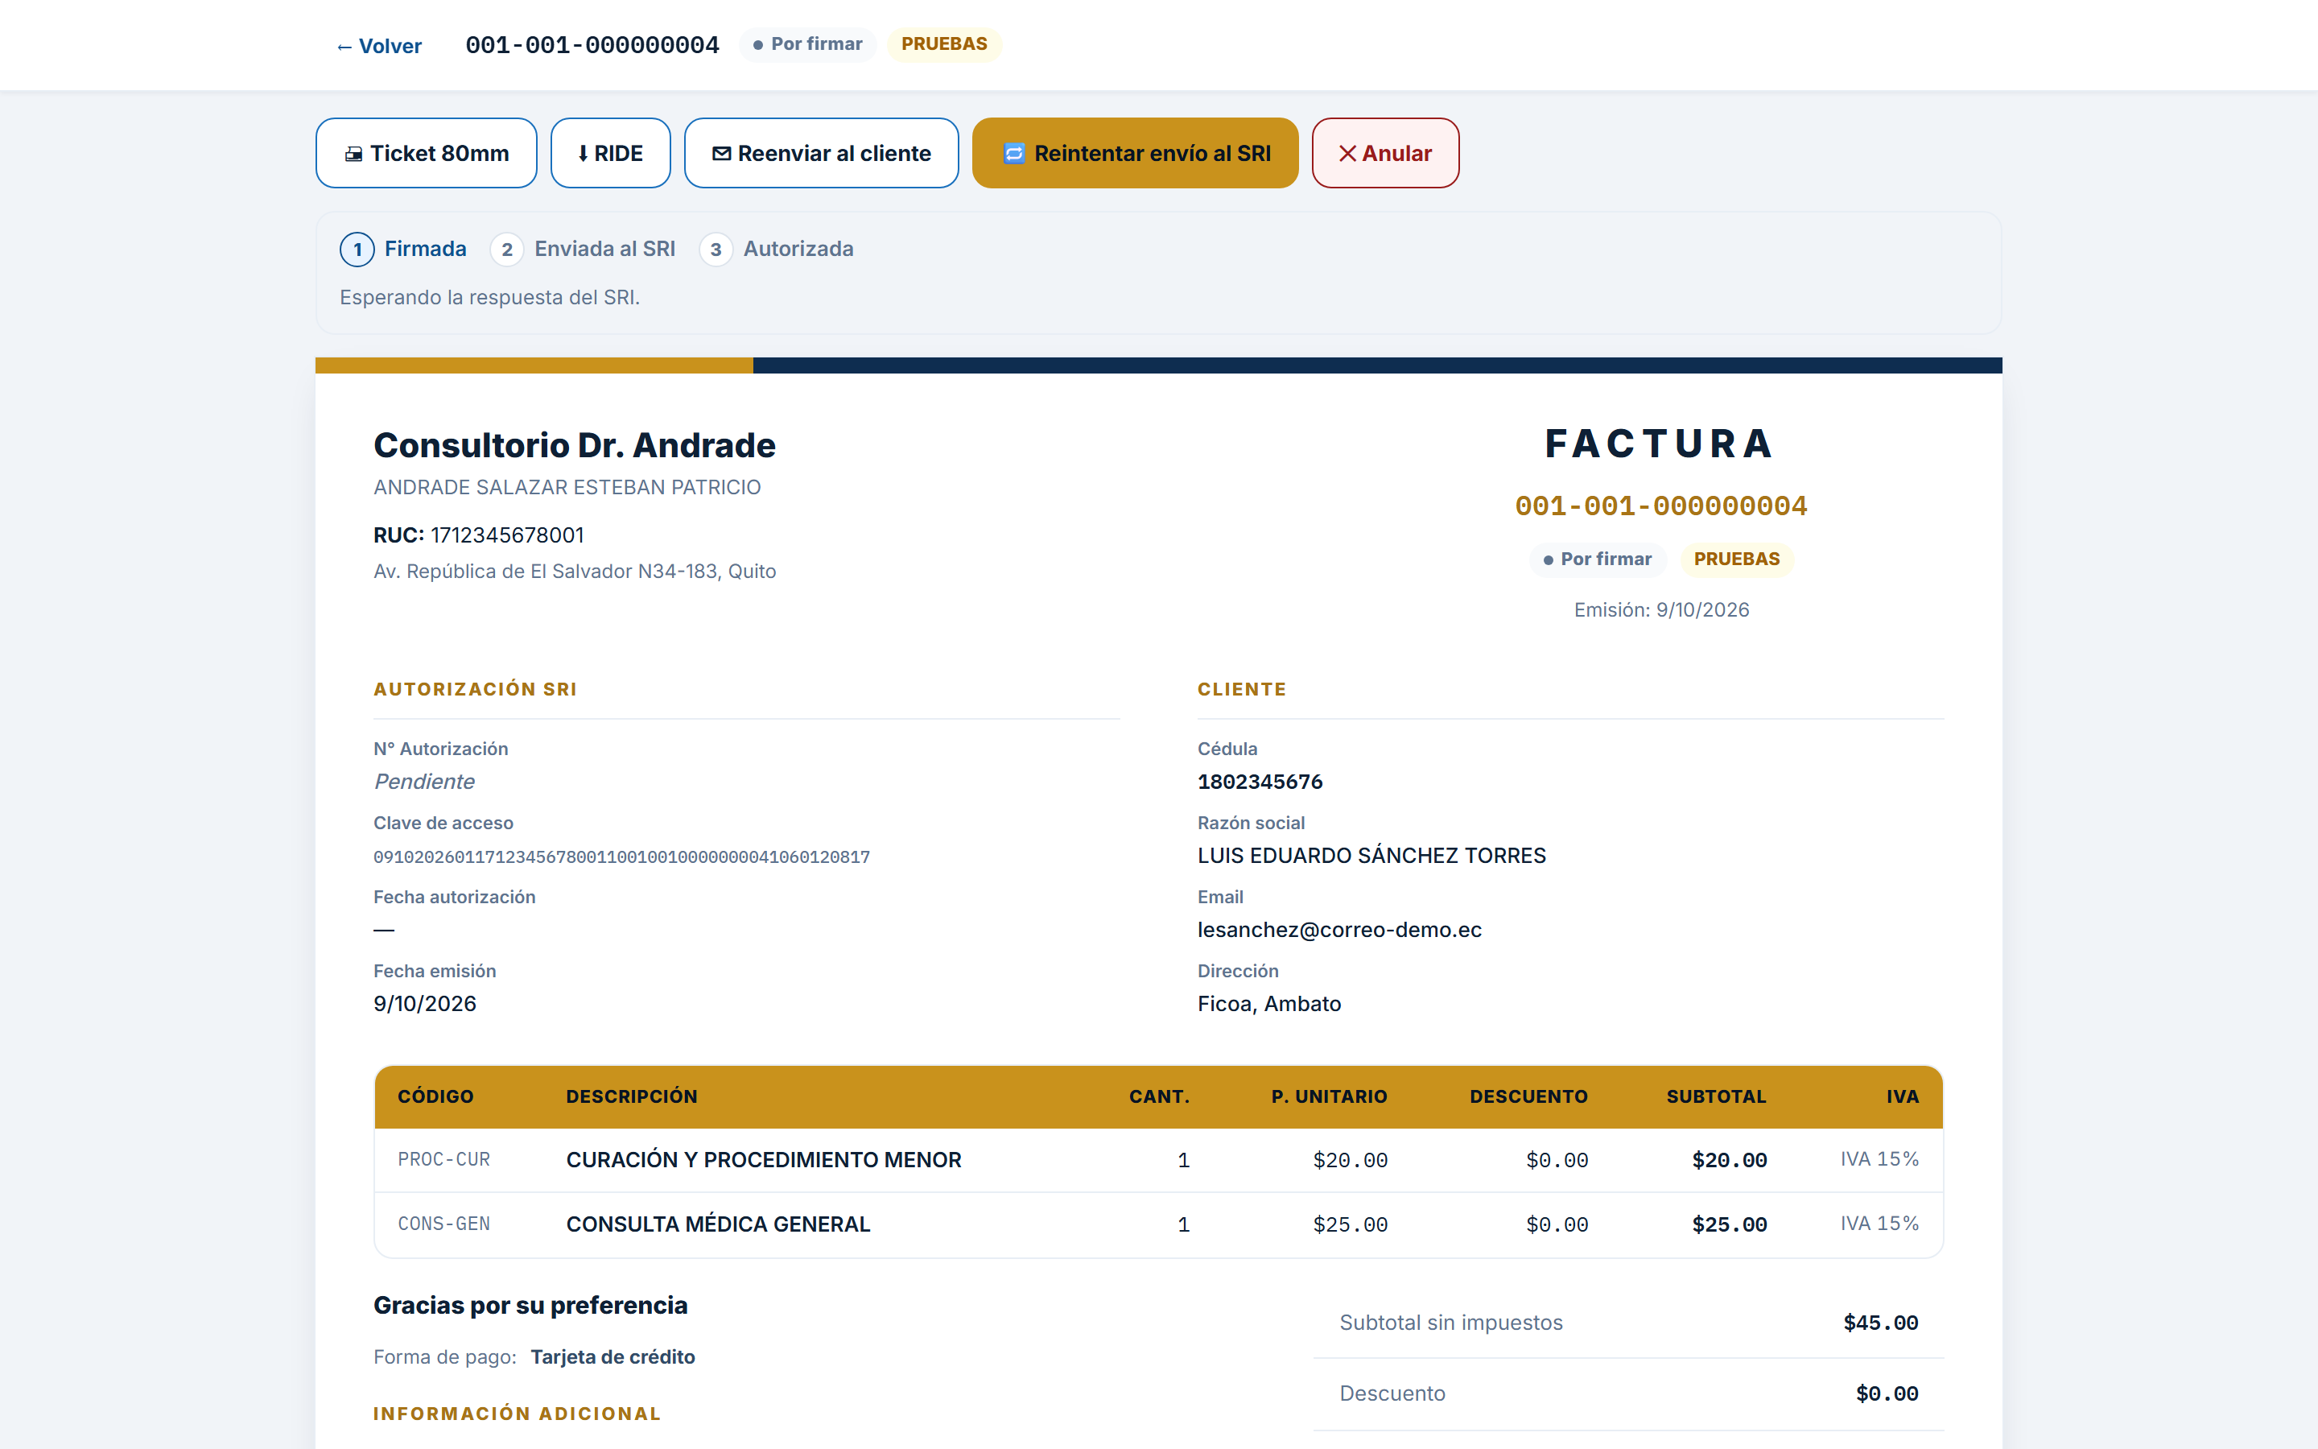Click the Clave de acceso number
This screenshot has width=2318, height=1449.
[x=621, y=857]
